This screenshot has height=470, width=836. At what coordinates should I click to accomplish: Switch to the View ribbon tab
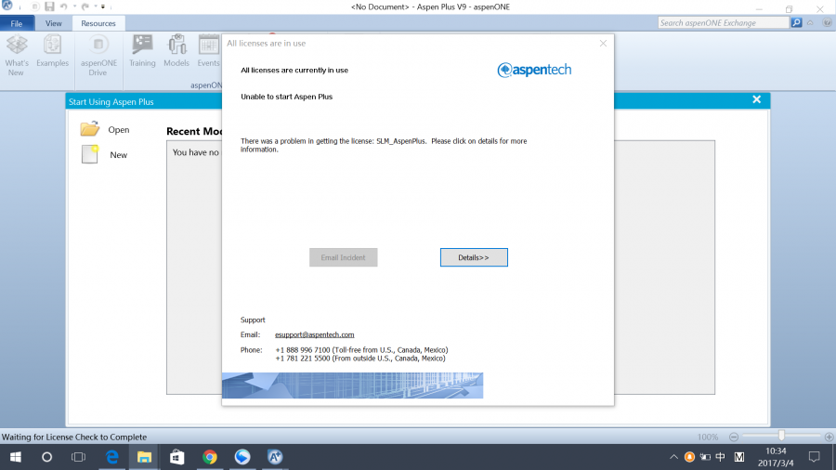53,23
